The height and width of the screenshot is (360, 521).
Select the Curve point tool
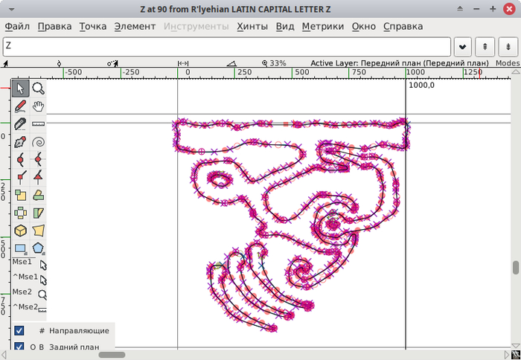tap(21, 160)
